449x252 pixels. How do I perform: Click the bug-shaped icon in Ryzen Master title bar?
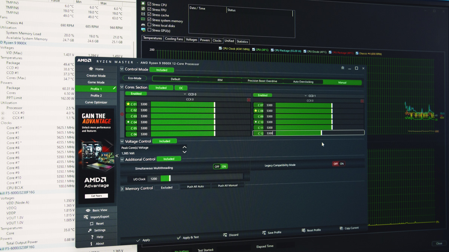tap(342, 68)
